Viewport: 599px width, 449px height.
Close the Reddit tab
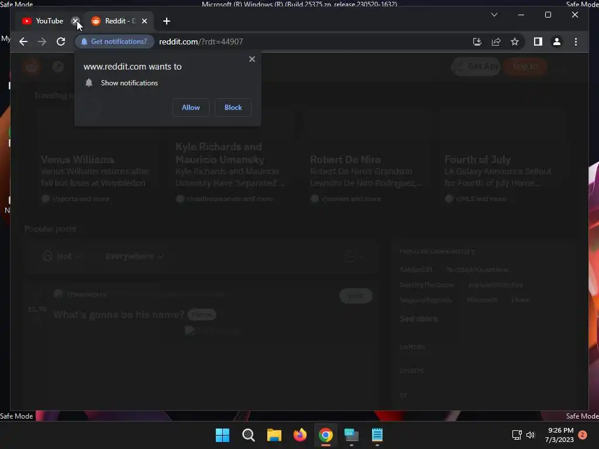coord(144,21)
